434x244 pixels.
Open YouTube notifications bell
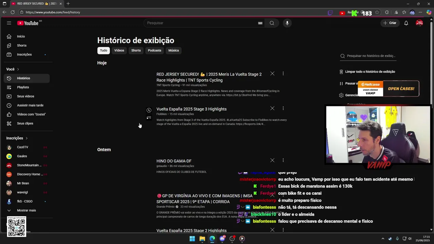(406, 23)
